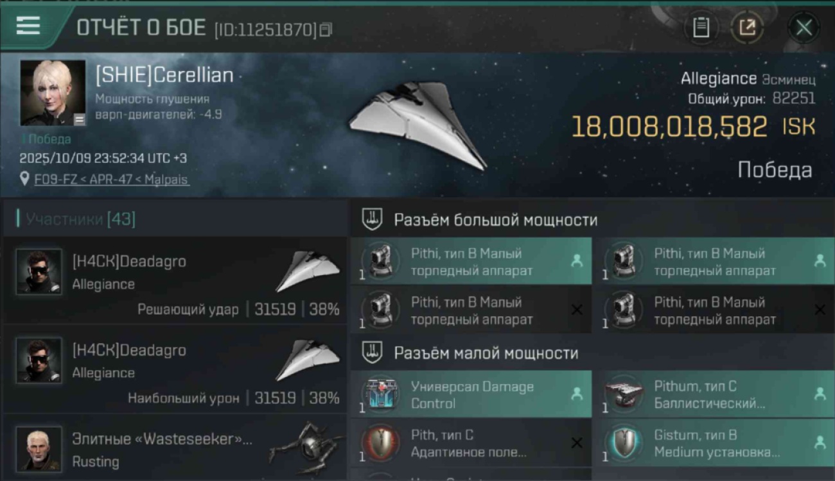The image size is (835, 481).
Task: Click the Универсал Damage Control module icon
Action: pyautogui.click(x=382, y=394)
